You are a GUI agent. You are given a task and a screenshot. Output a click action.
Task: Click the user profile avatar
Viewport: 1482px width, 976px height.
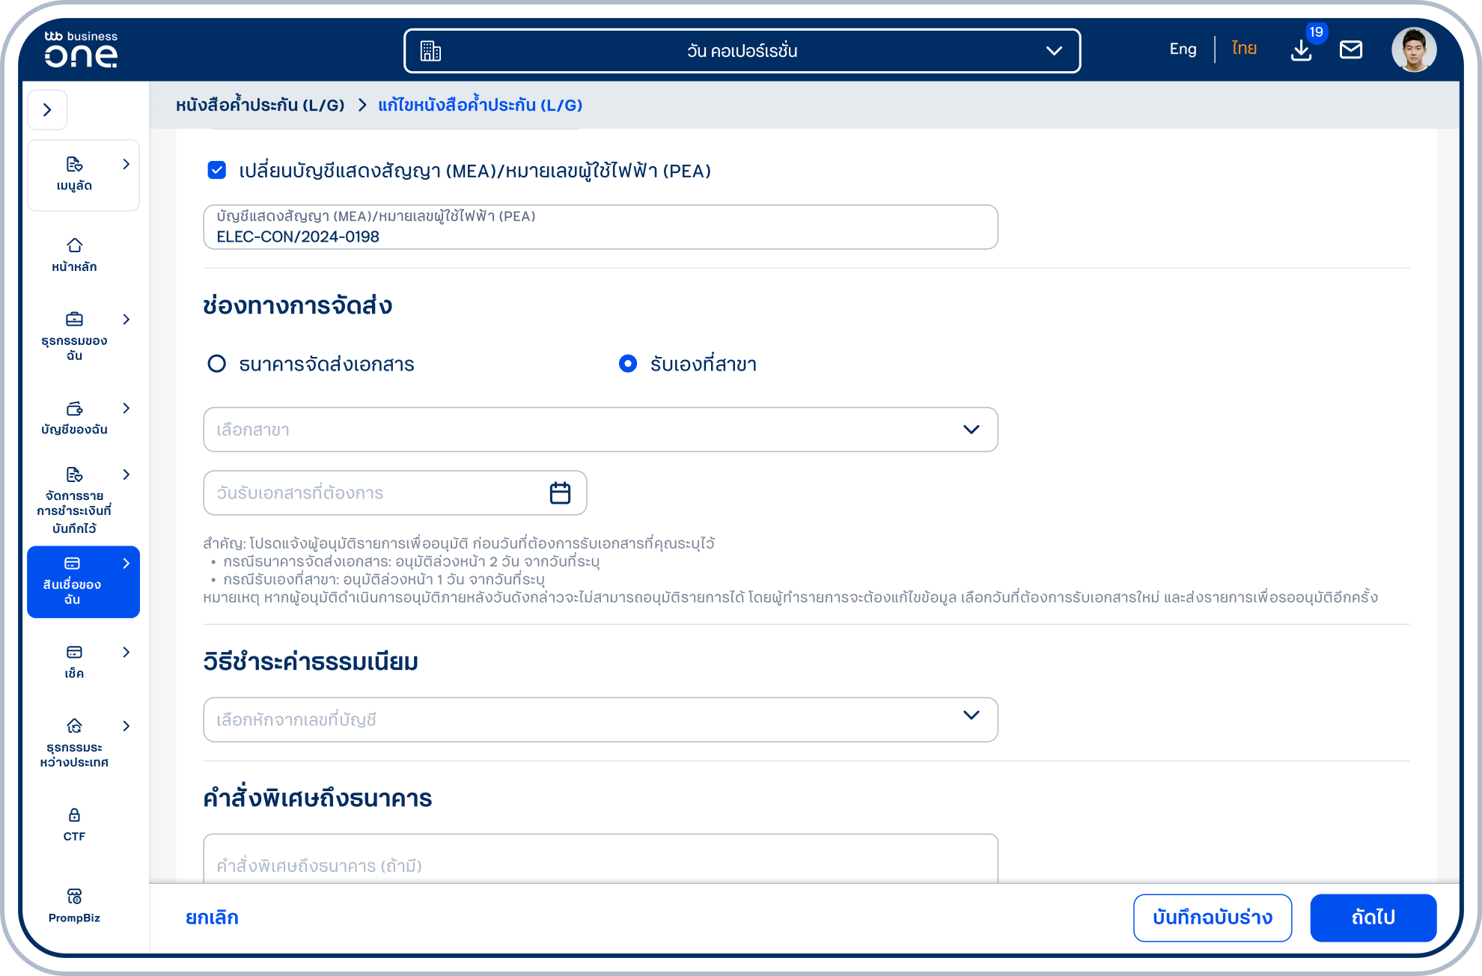[x=1414, y=50]
